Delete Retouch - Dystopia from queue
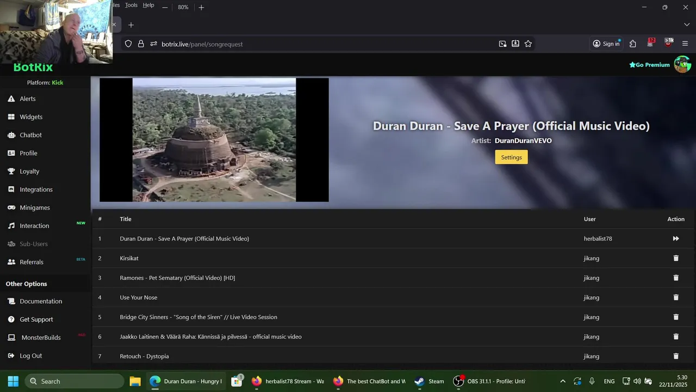The image size is (696, 392). [x=676, y=356]
